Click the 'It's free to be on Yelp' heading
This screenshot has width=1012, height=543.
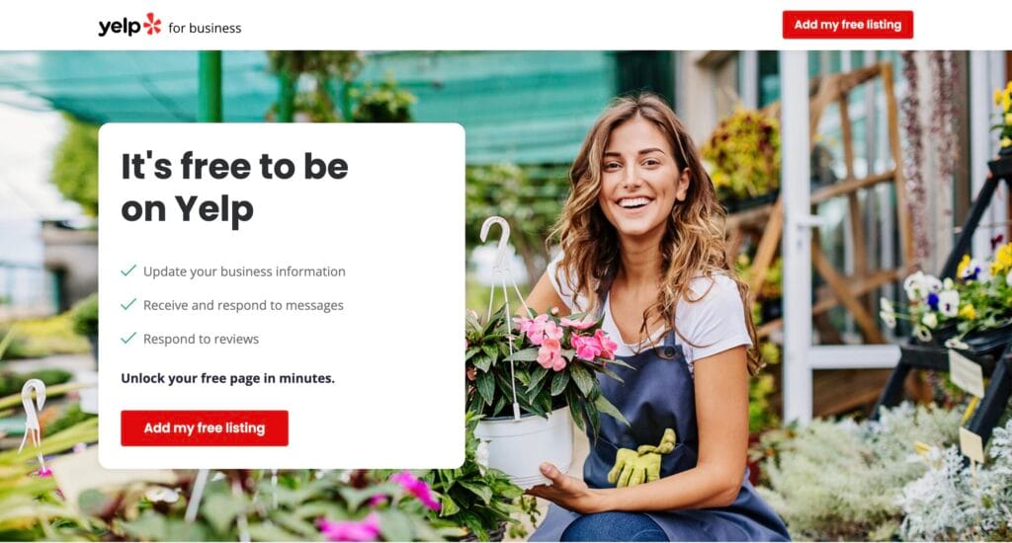pyautogui.click(x=234, y=188)
